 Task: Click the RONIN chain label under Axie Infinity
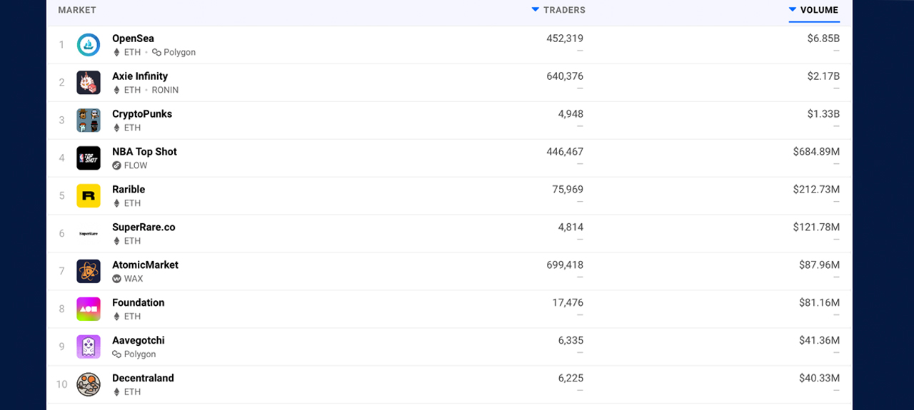click(x=165, y=91)
